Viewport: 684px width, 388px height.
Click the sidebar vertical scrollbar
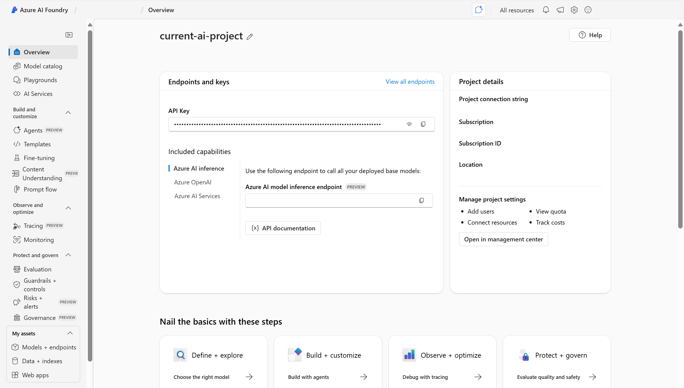click(x=90, y=196)
